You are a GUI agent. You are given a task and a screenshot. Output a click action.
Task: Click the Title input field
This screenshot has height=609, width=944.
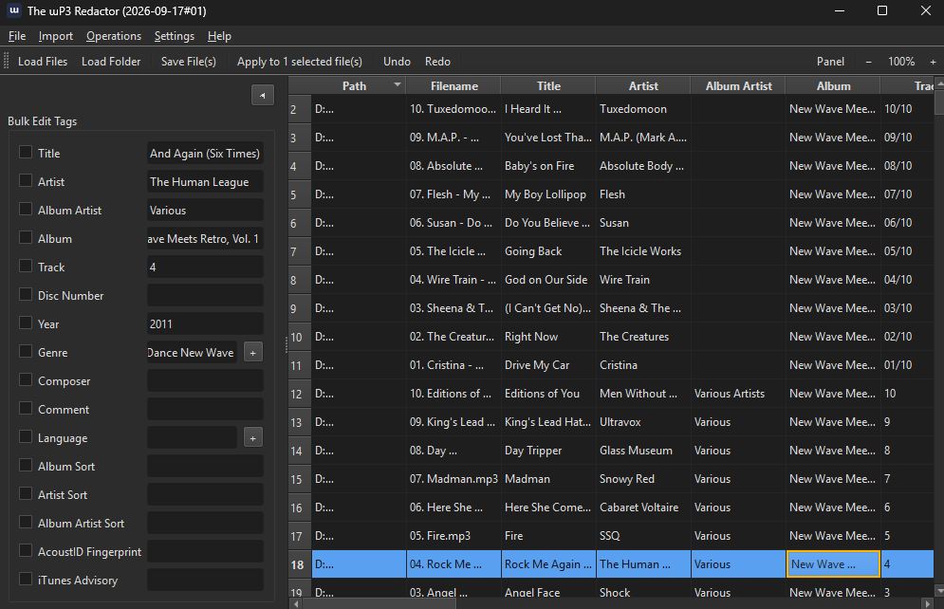205,154
